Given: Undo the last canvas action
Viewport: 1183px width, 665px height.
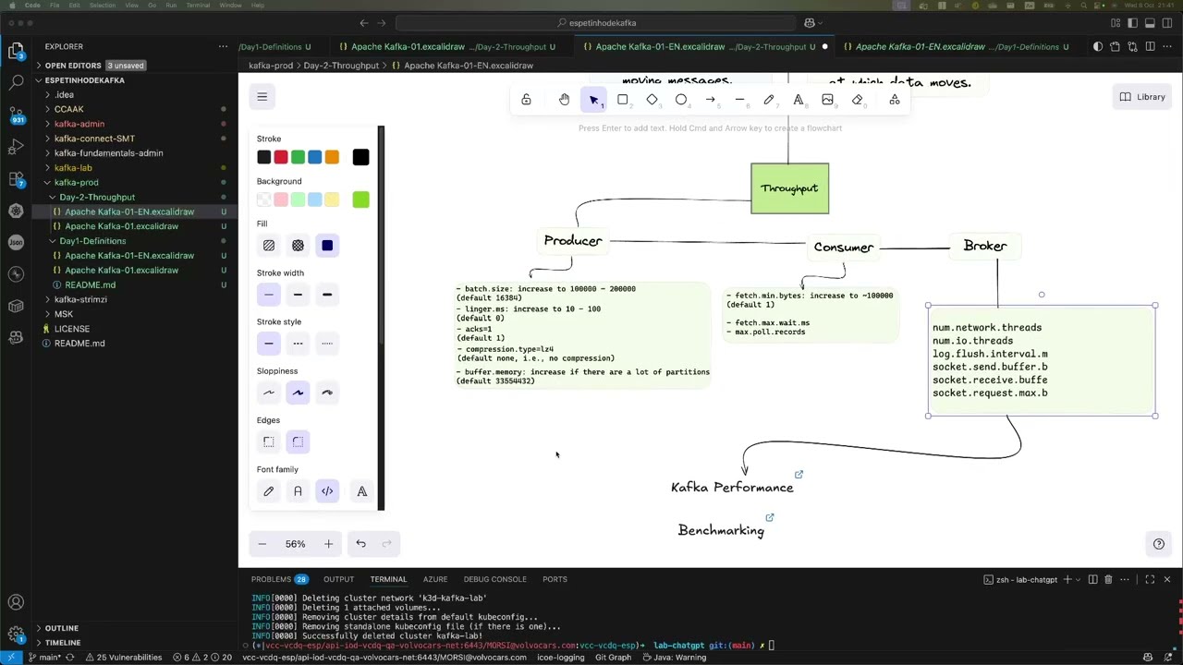Looking at the screenshot, I should coord(361,544).
